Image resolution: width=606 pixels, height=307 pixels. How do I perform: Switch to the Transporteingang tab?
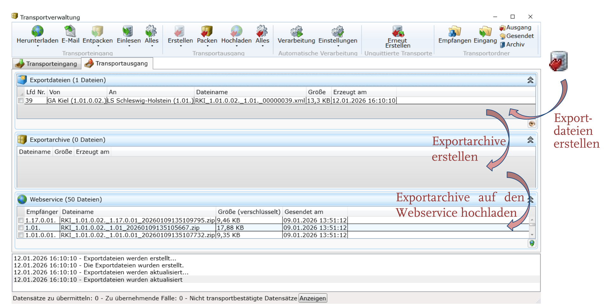(47, 64)
